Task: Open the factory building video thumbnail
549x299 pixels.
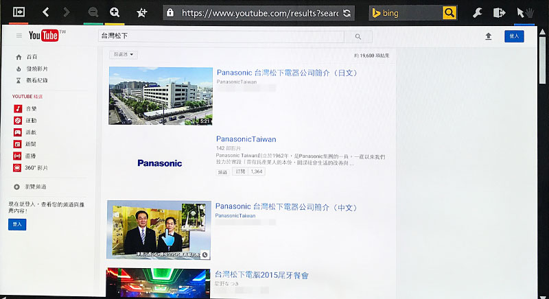Action: [161, 96]
